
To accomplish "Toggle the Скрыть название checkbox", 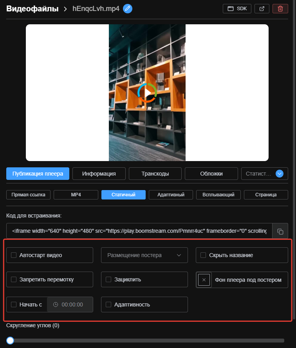I will [203, 255].
